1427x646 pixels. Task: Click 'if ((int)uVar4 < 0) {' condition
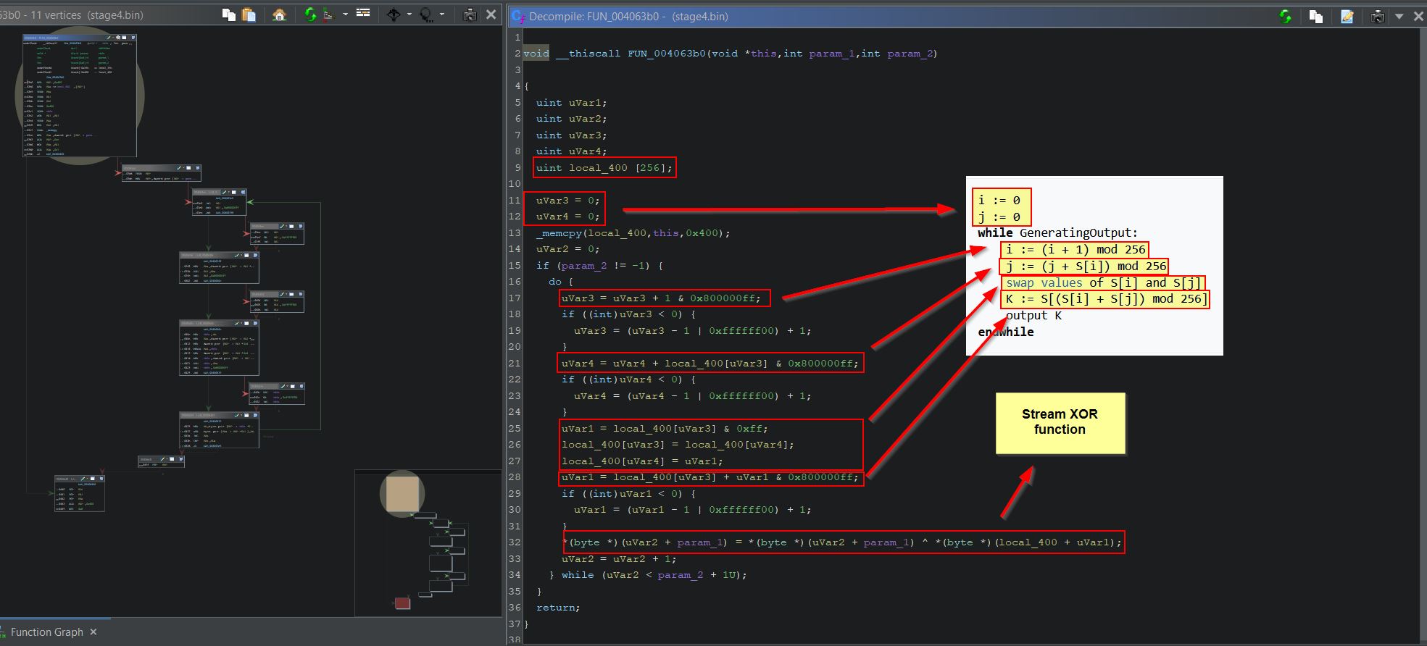[x=628, y=379]
